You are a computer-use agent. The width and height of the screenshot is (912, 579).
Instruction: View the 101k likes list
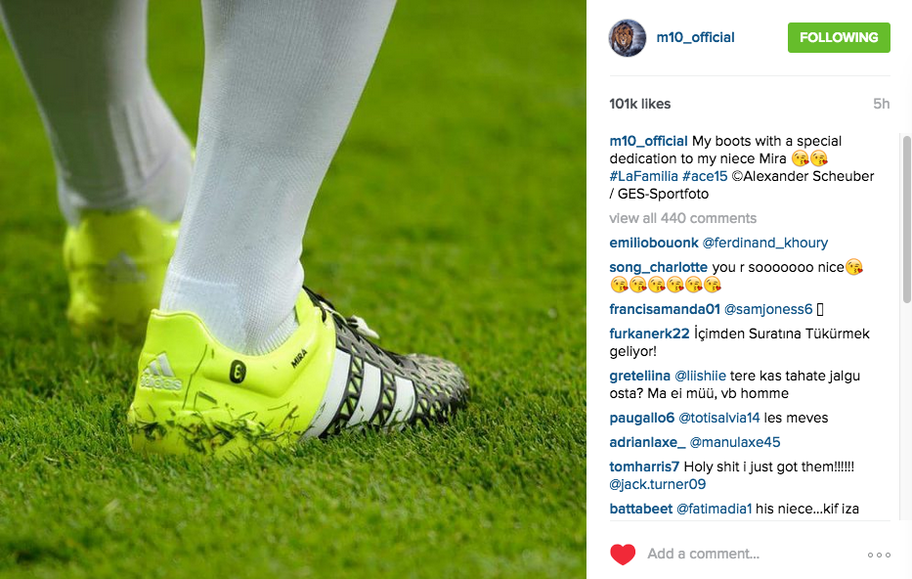pos(640,105)
